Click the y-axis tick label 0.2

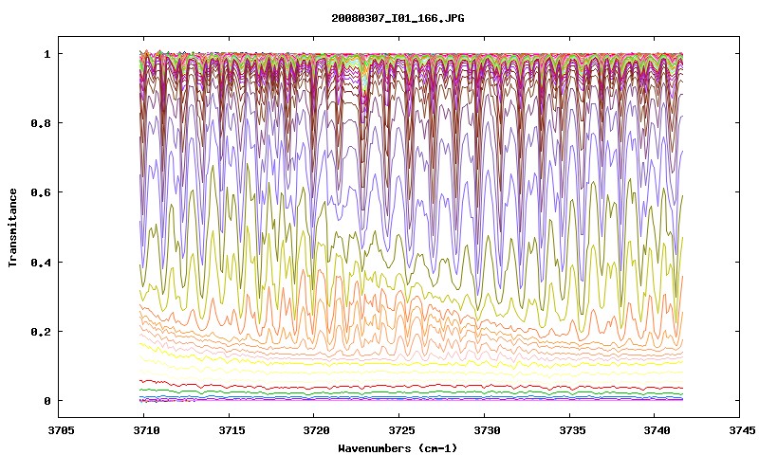pos(41,332)
